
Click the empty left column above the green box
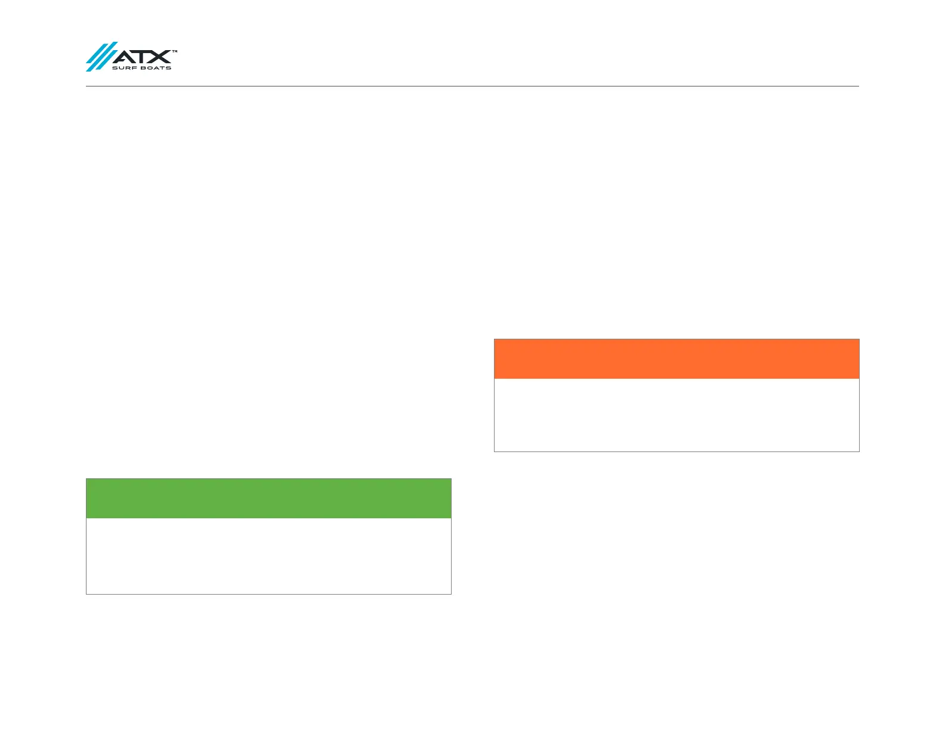(268, 280)
